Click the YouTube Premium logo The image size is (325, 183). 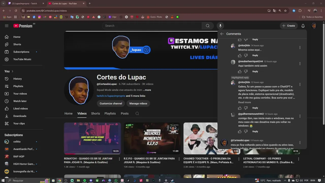click(23, 26)
